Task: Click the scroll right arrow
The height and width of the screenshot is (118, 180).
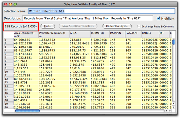Action: pyautogui.click(x=170, y=111)
